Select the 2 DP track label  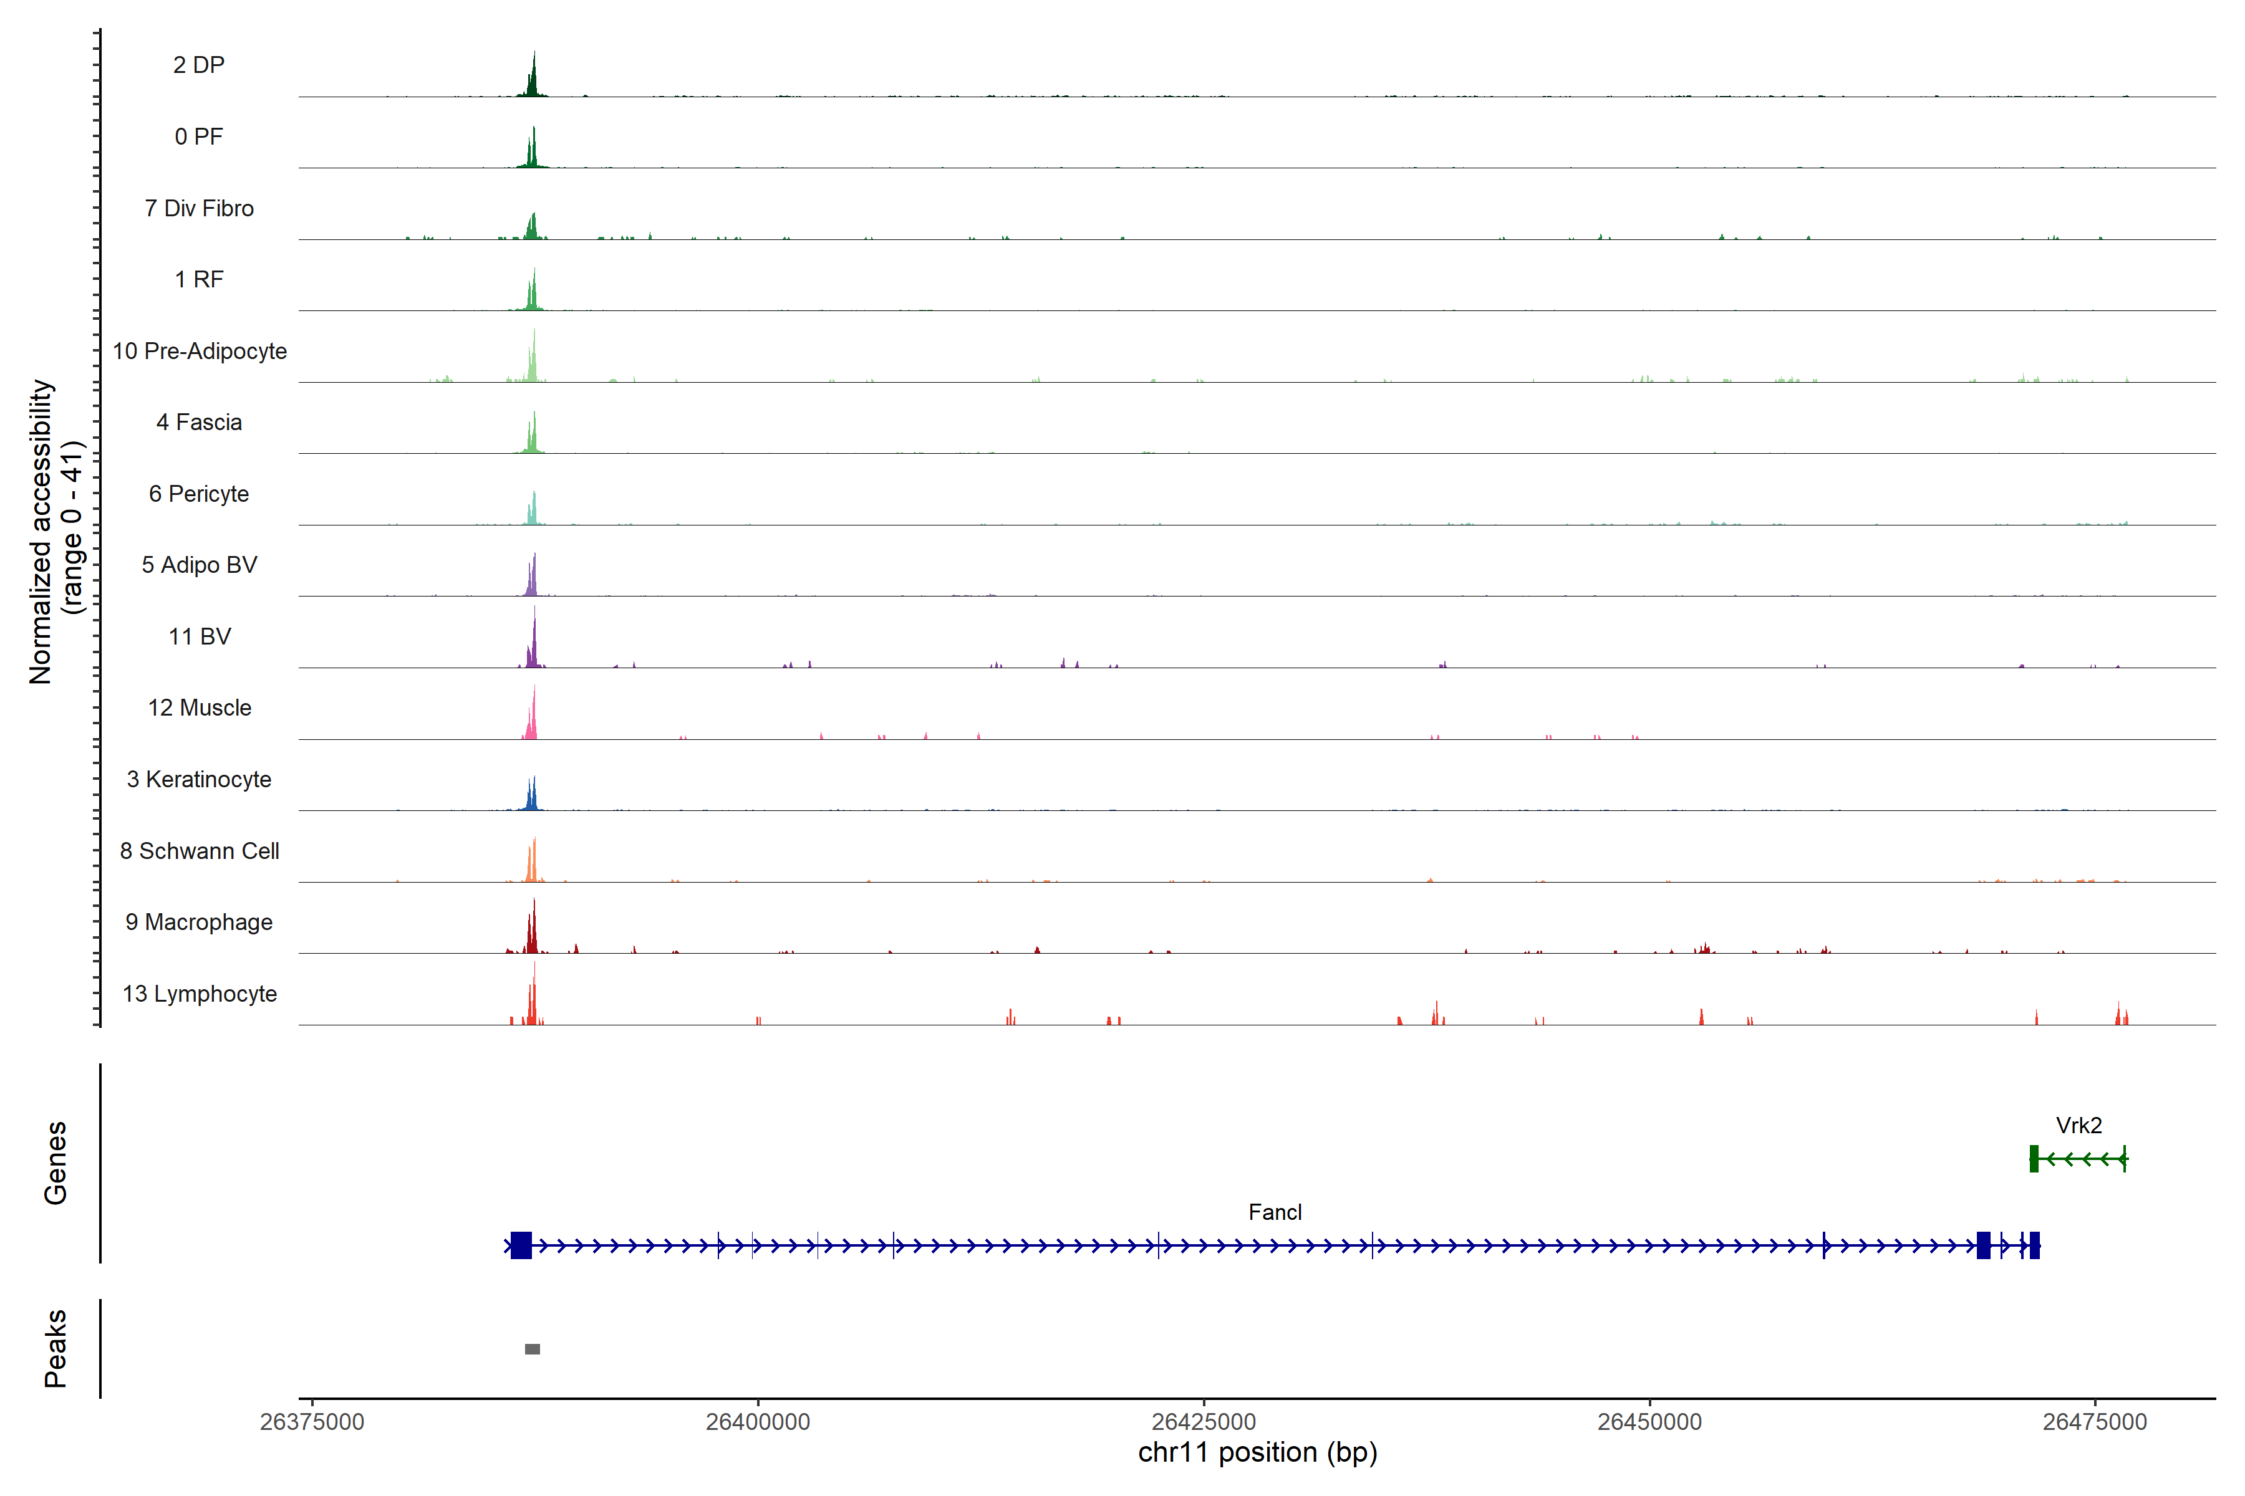pos(198,65)
